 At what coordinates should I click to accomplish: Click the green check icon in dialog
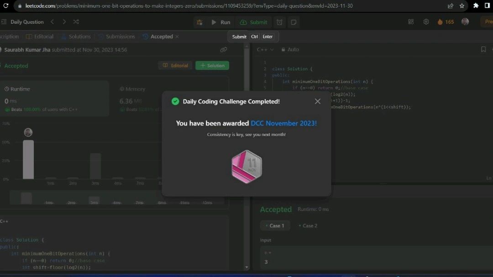tap(175, 101)
